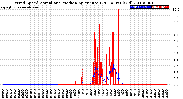Click the 17:30 time axis label

[123, 94]
